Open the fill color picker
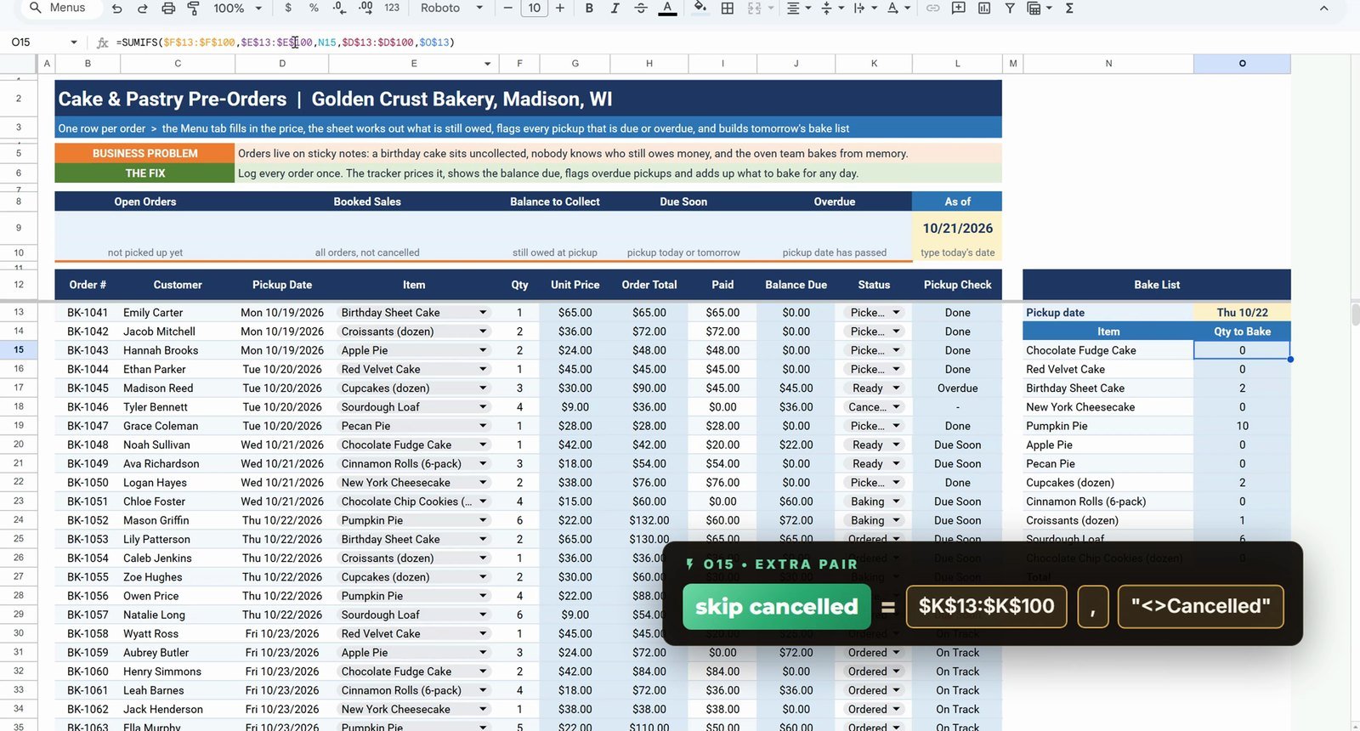This screenshot has height=731, width=1360. click(x=700, y=8)
